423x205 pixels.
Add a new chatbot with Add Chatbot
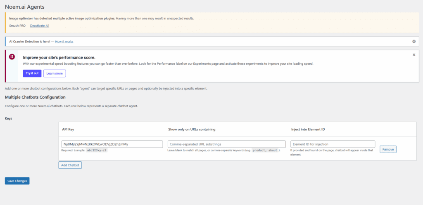[70, 165]
